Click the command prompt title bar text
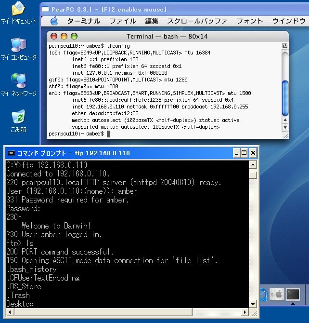This screenshot has width=309, height=323. 74,153
